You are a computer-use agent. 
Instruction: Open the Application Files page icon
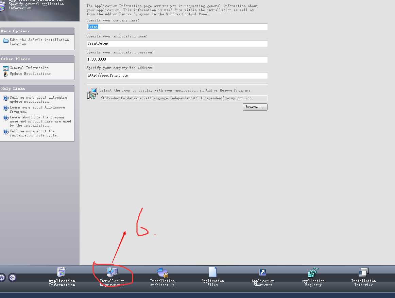click(212, 272)
